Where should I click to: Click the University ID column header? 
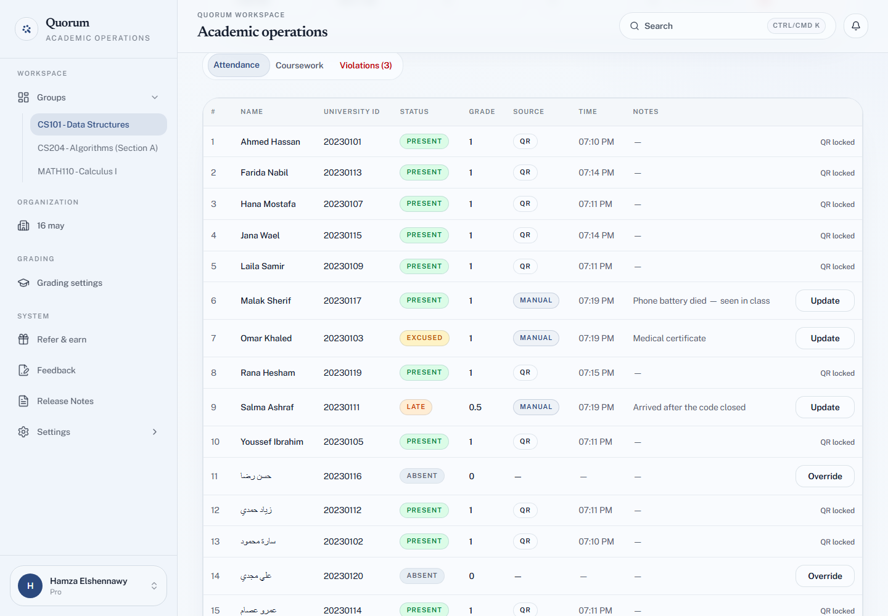click(351, 112)
